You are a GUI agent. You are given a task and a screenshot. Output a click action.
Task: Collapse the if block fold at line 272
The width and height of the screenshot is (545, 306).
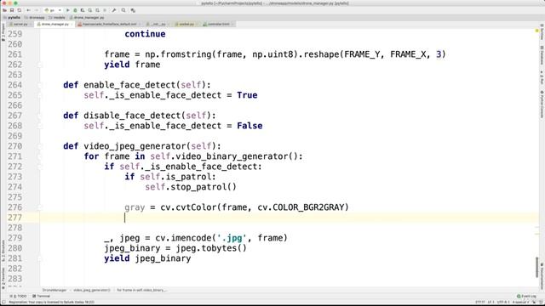pos(40,167)
